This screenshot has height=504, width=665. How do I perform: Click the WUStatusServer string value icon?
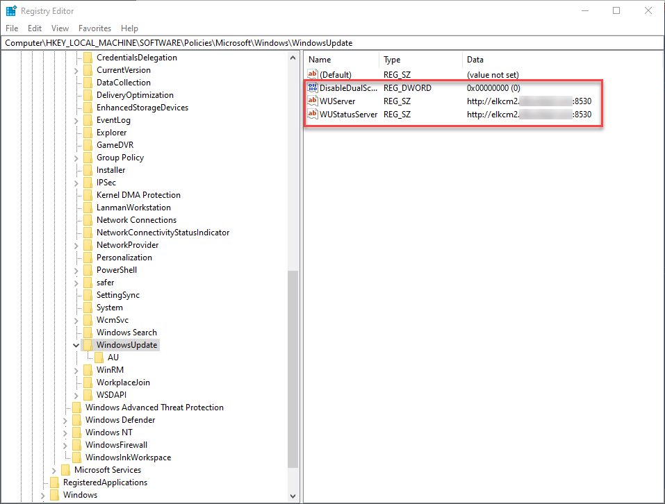313,114
